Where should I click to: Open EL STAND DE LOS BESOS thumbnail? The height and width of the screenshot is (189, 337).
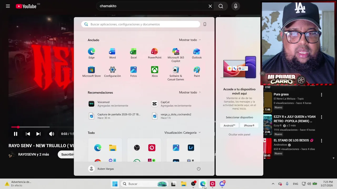pos(268,148)
